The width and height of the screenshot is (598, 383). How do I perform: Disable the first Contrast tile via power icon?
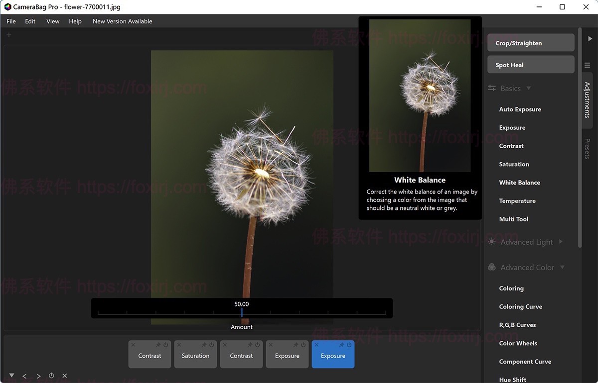[x=164, y=344]
